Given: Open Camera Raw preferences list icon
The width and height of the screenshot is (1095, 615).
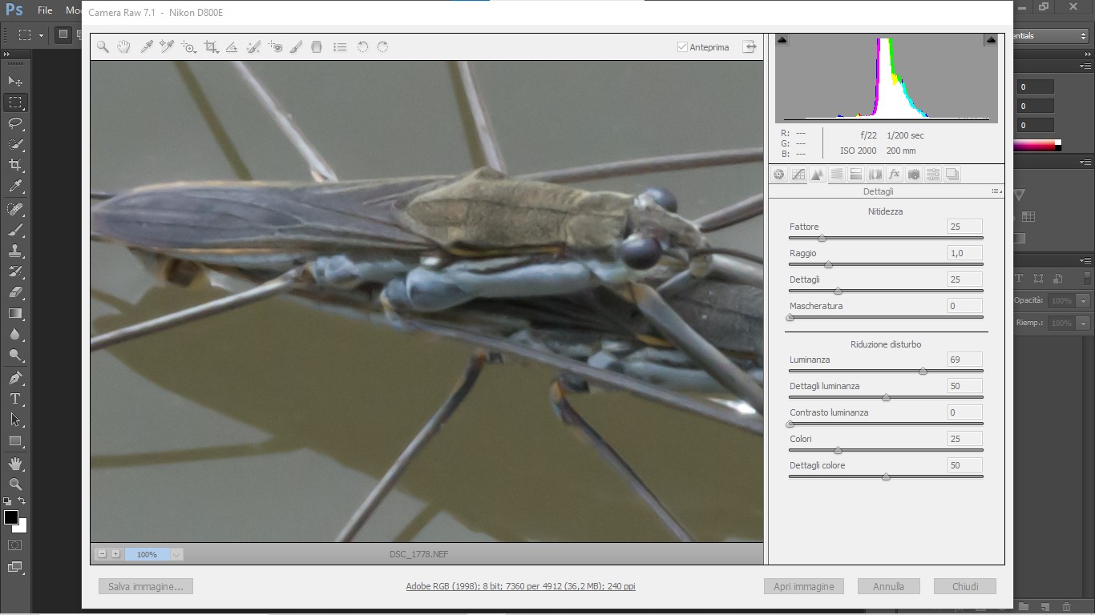Looking at the screenshot, I should click(x=340, y=47).
